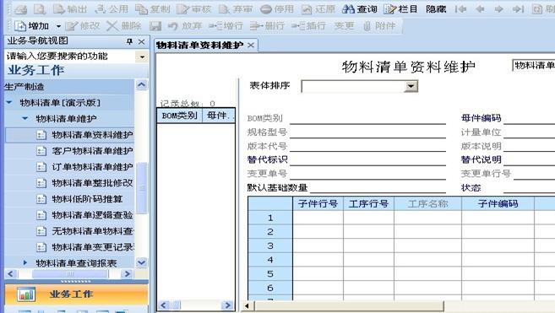
Task: Pin the 业务导航视图 panel
Action: click(x=129, y=41)
